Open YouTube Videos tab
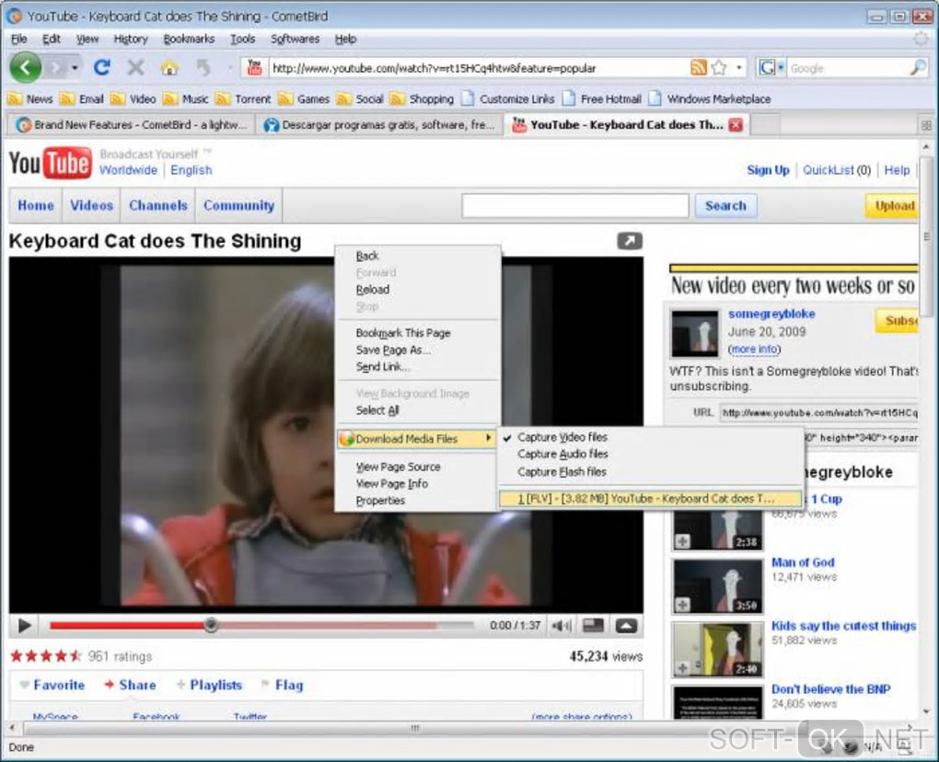The height and width of the screenshot is (762, 939). (x=92, y=205)
